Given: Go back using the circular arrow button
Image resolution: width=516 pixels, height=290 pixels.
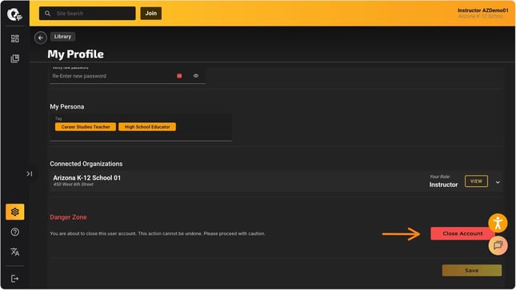Looking at the screenshot, I should [41, 38].
